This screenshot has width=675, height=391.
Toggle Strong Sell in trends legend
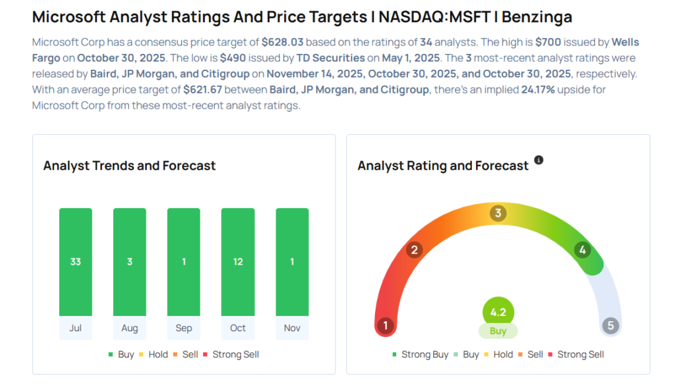[x=231, y=354]
